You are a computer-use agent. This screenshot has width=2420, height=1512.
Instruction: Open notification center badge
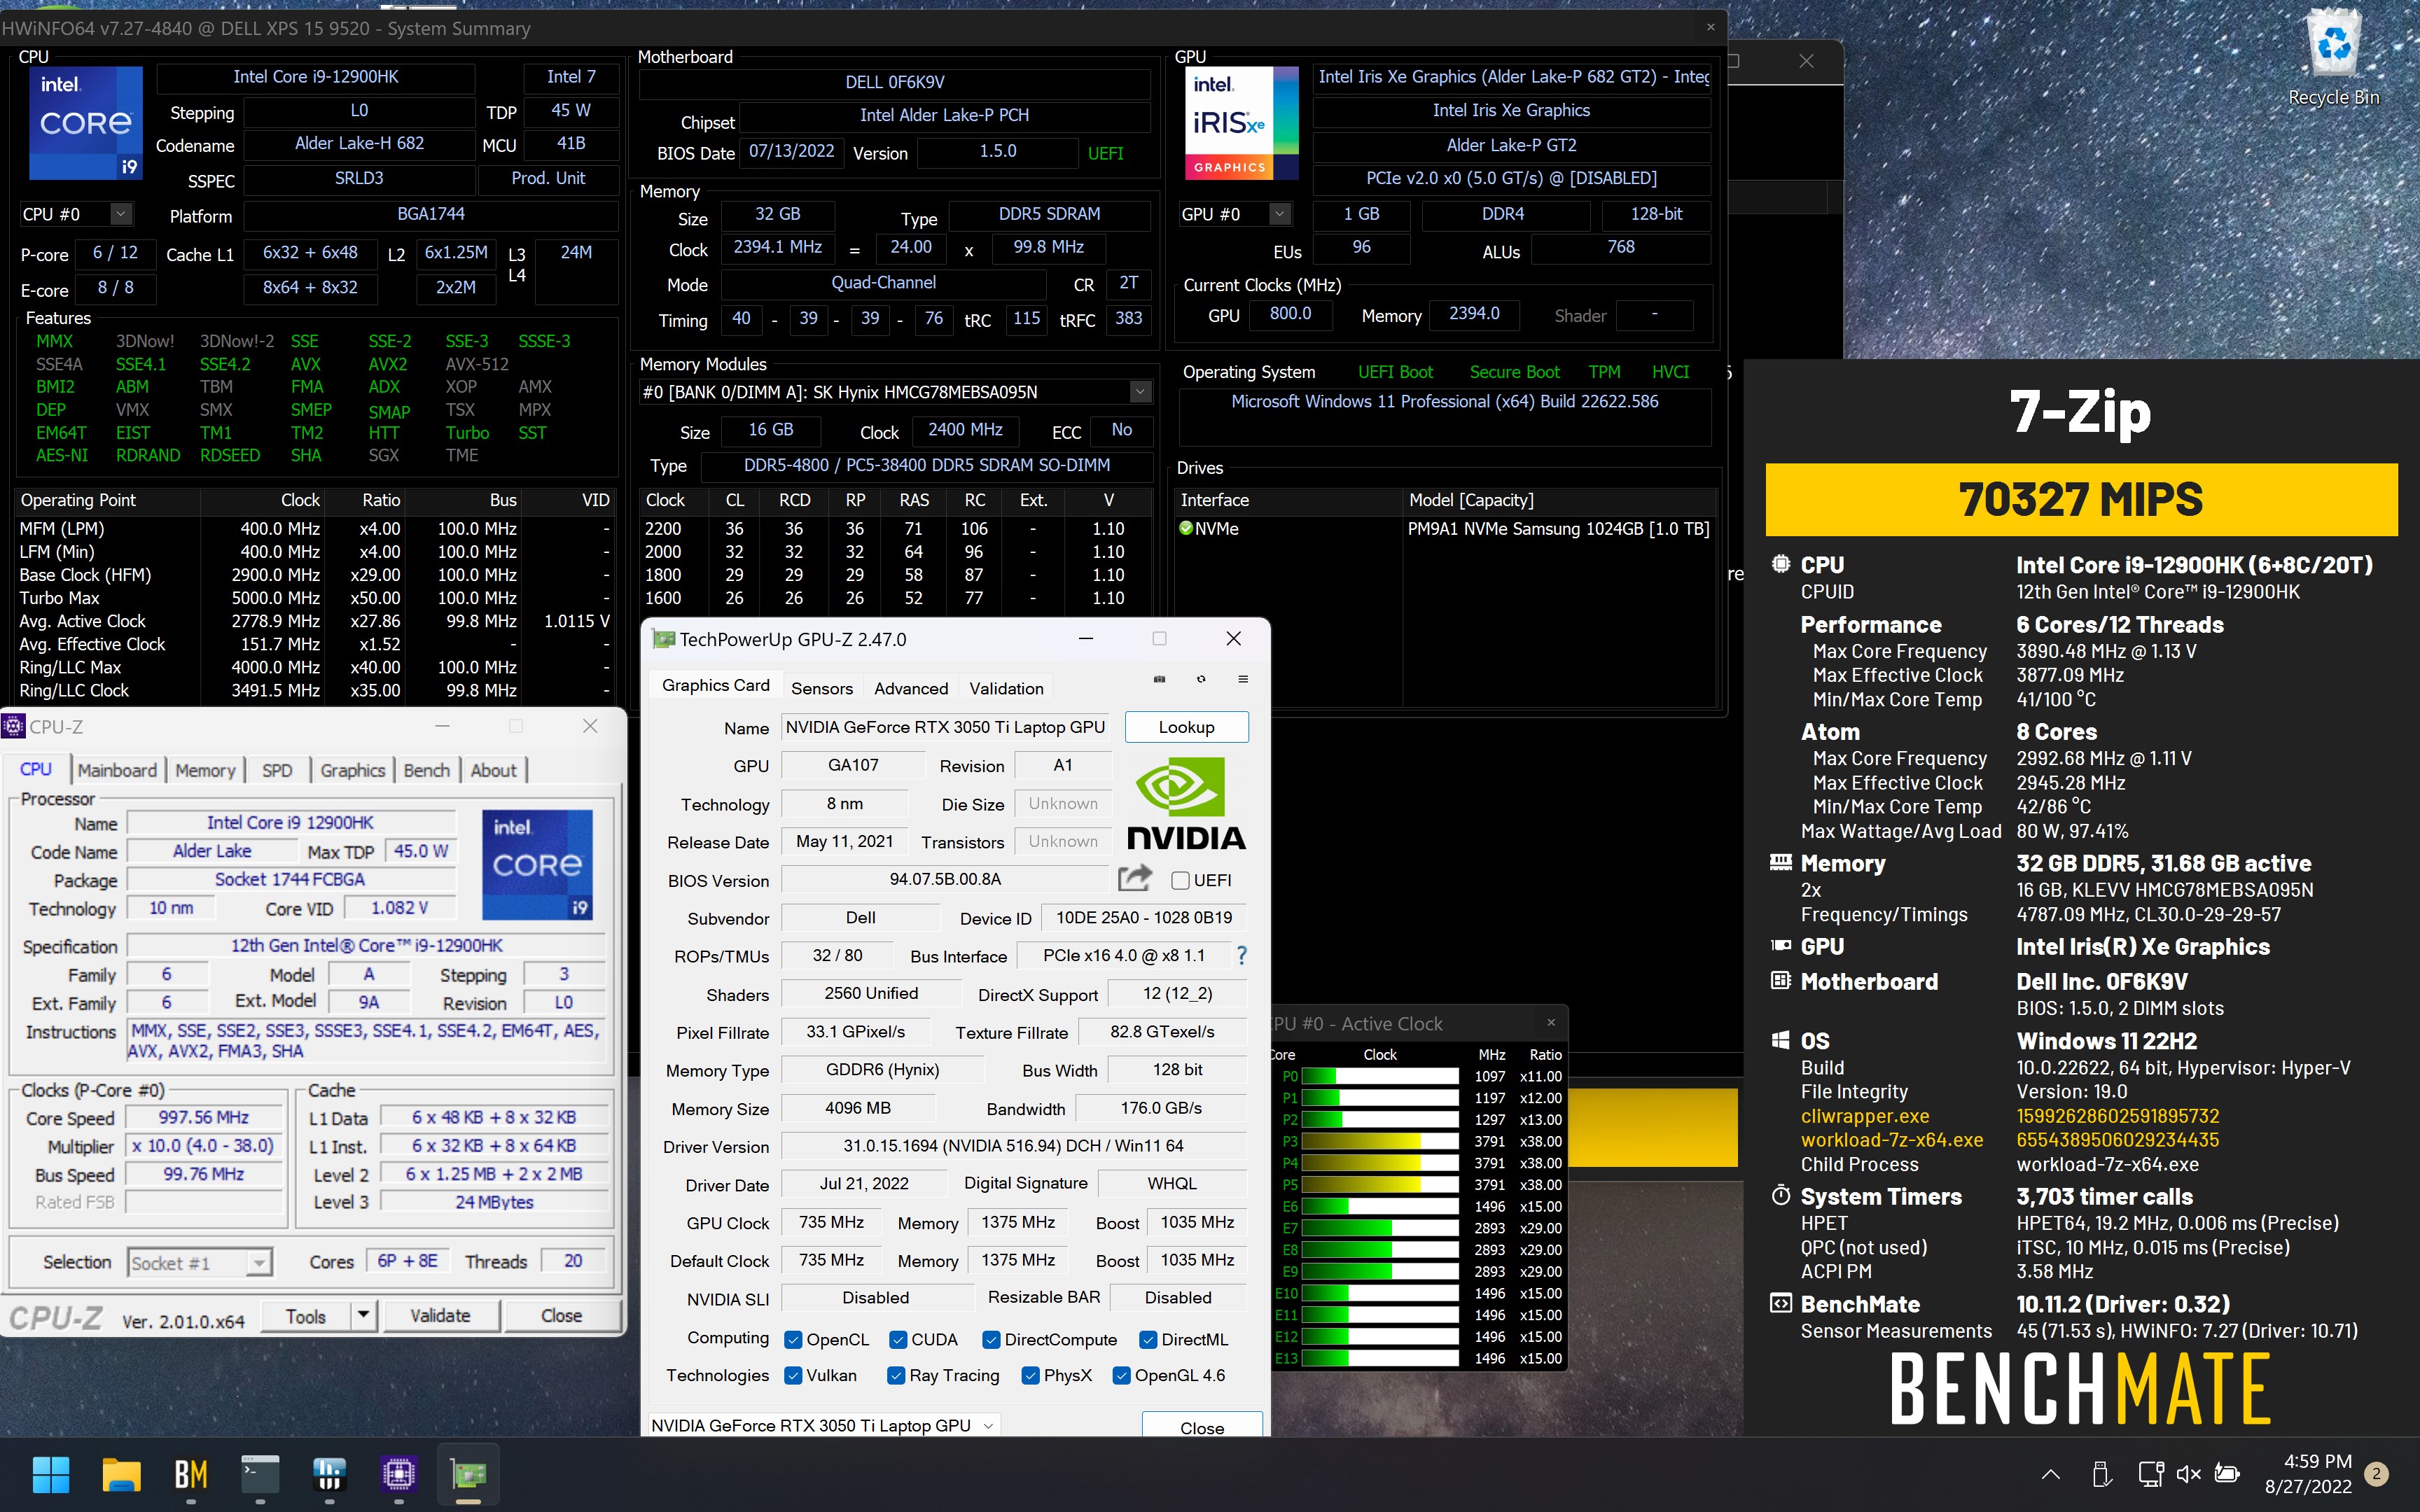[2377, 1474]
